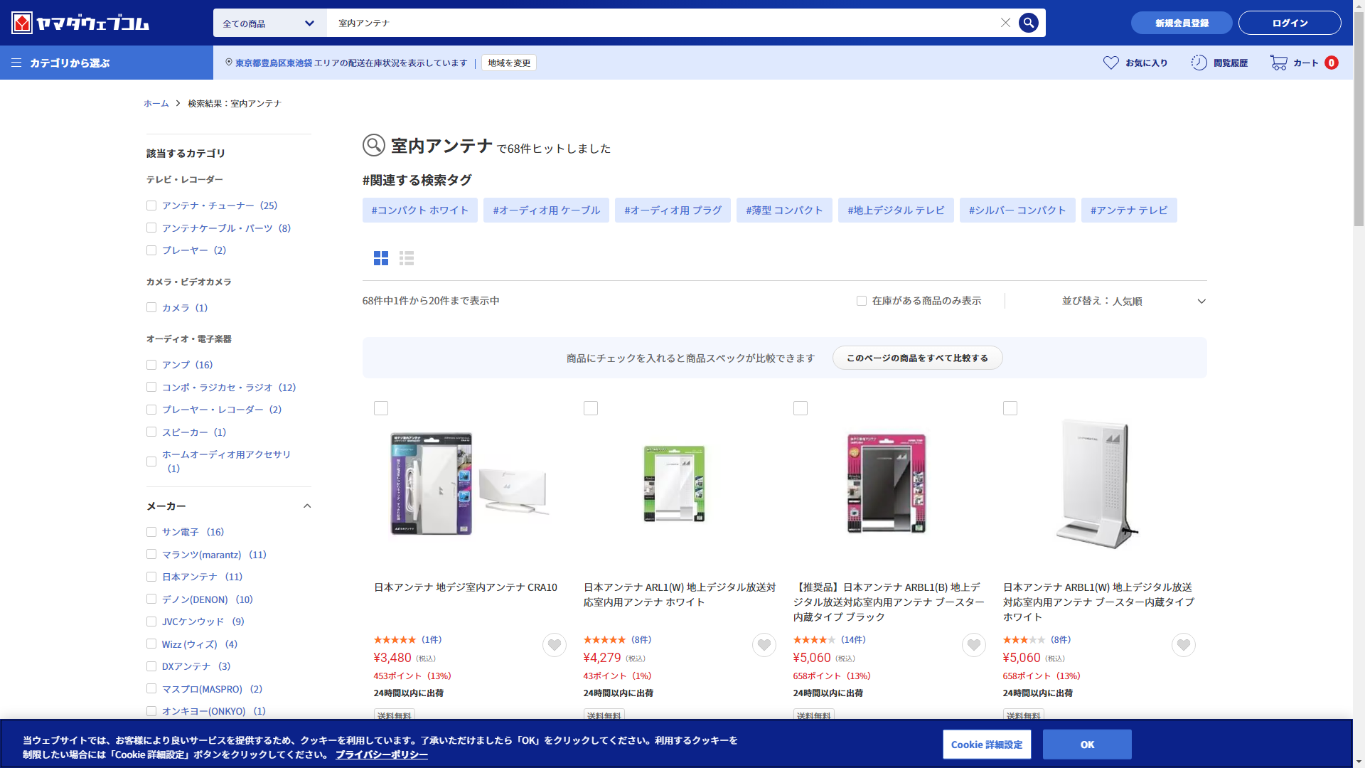1365x768 pixels.
Task: Open favorites via the heart icon in header
Action: coord(1110,63)
